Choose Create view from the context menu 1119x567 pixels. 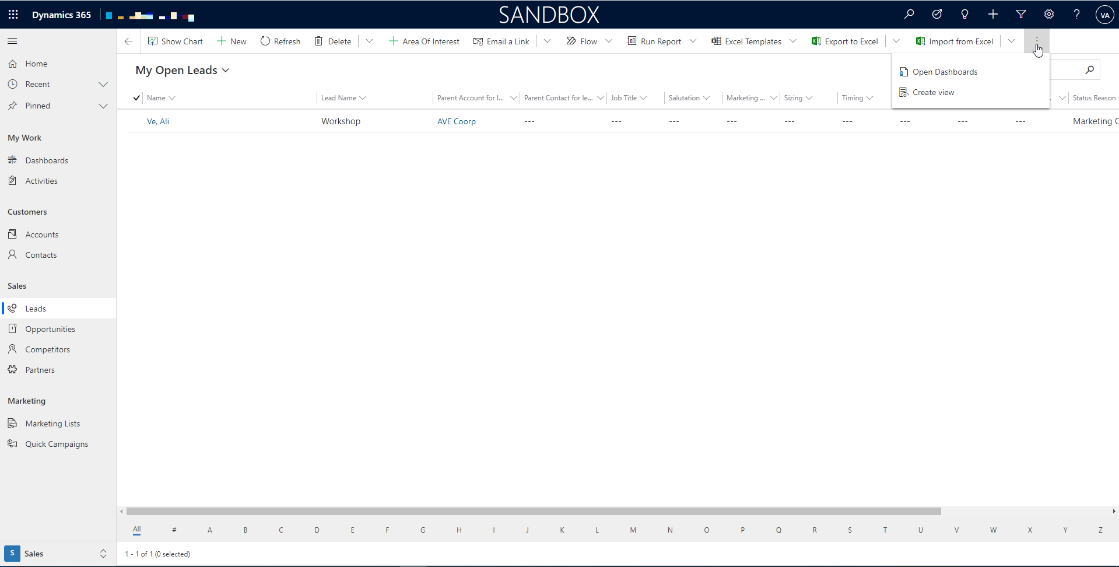[933, 92]
